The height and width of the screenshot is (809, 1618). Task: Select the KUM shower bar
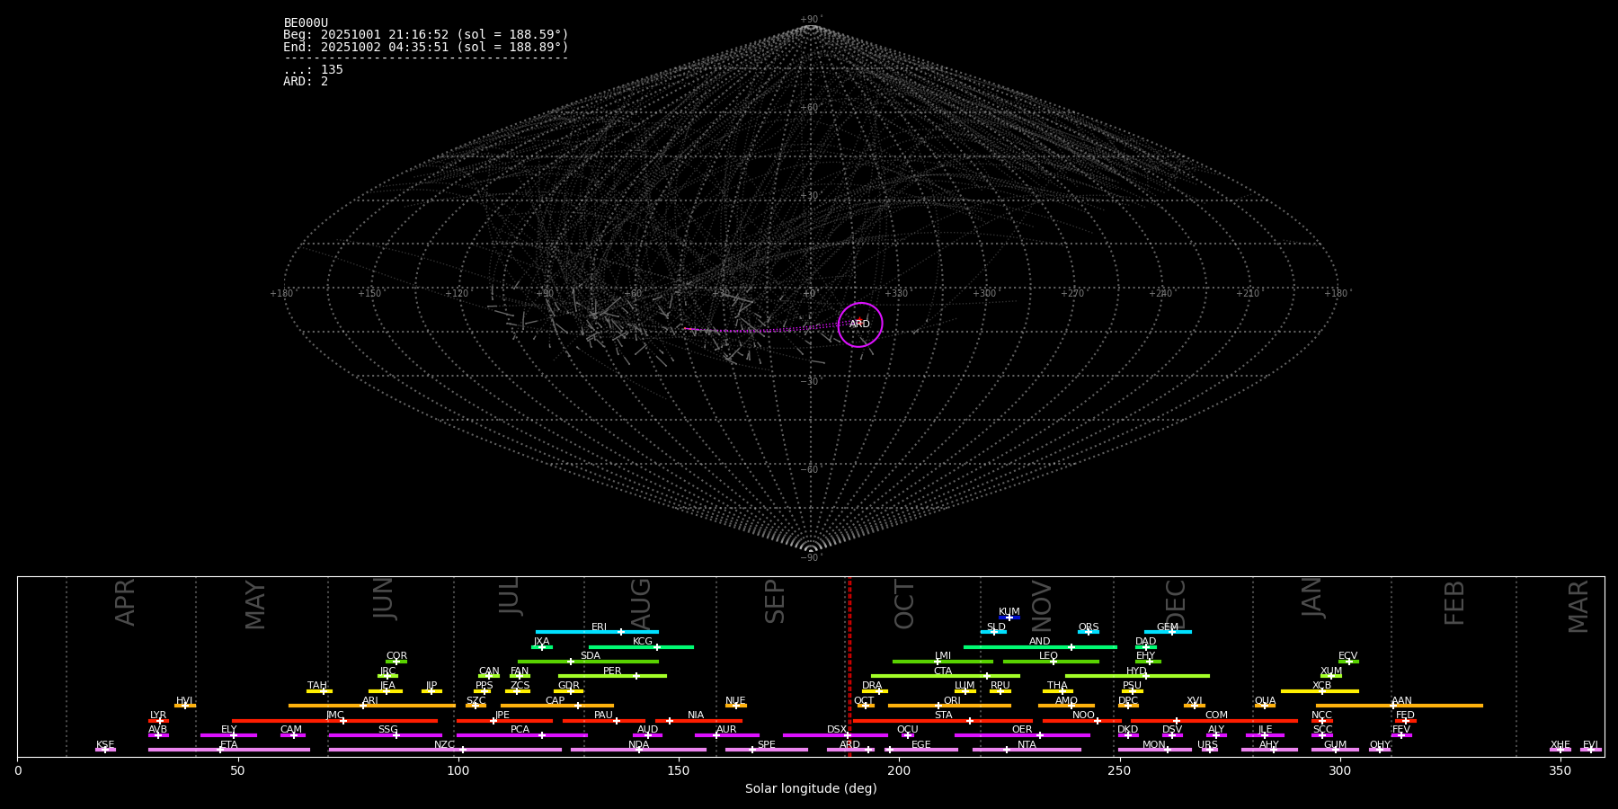(x=1009, y=618)
